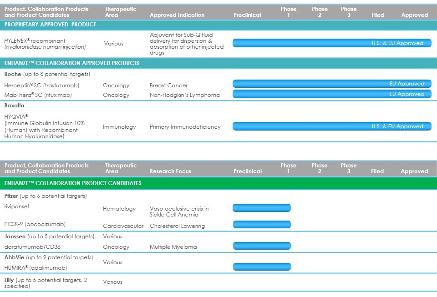Select the ENHANZE Collaboration Product Candidates header
The width and height of the screenshot is (437, 297).
(73, 183)
